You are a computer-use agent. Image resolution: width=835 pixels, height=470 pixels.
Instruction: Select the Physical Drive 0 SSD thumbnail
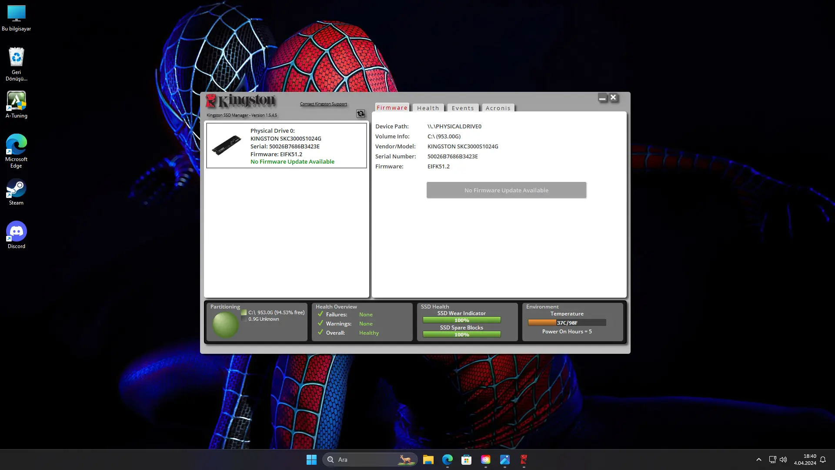coord(226,145)
